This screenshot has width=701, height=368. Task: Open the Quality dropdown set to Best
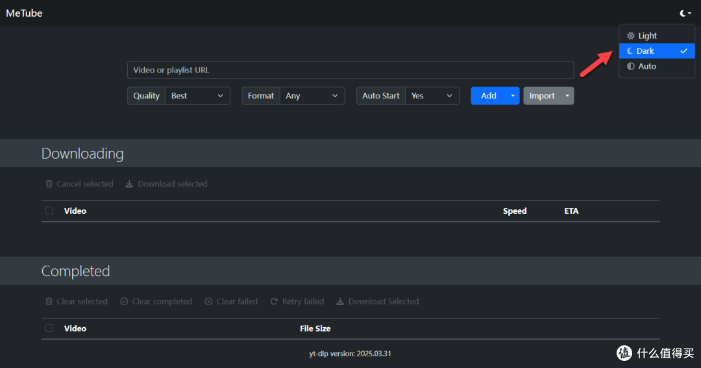pos(197,96)
